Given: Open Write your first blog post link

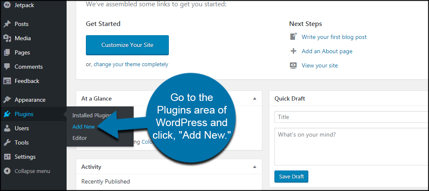Looking at the screenshot, I should point(334,37).
